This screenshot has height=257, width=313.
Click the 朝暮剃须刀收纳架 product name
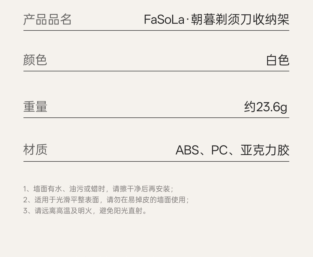point(240,20)
